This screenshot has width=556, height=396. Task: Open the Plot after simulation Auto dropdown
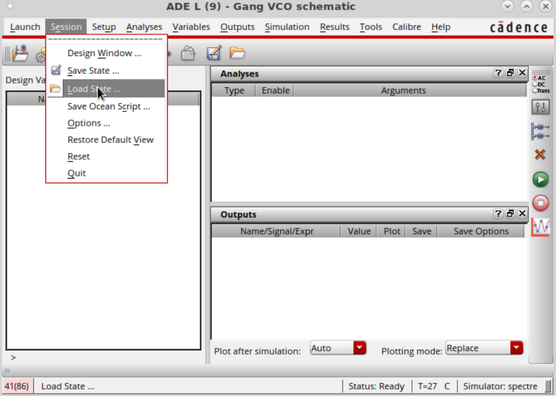(x=338, y=348)
